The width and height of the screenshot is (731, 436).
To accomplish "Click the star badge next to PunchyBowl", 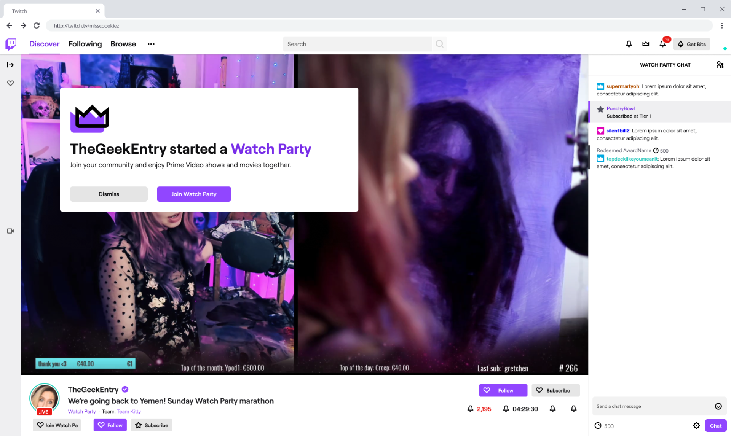I will tap(600, 109).
